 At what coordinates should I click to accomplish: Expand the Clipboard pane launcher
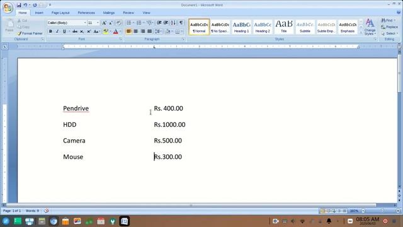[x=42, y=39]
